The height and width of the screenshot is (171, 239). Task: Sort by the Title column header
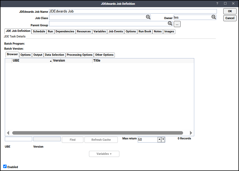pos(143,61)
